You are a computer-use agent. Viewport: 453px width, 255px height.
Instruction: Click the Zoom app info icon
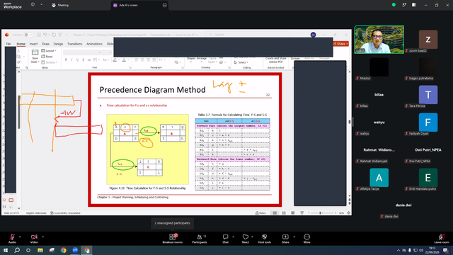(x=33, y=5)
